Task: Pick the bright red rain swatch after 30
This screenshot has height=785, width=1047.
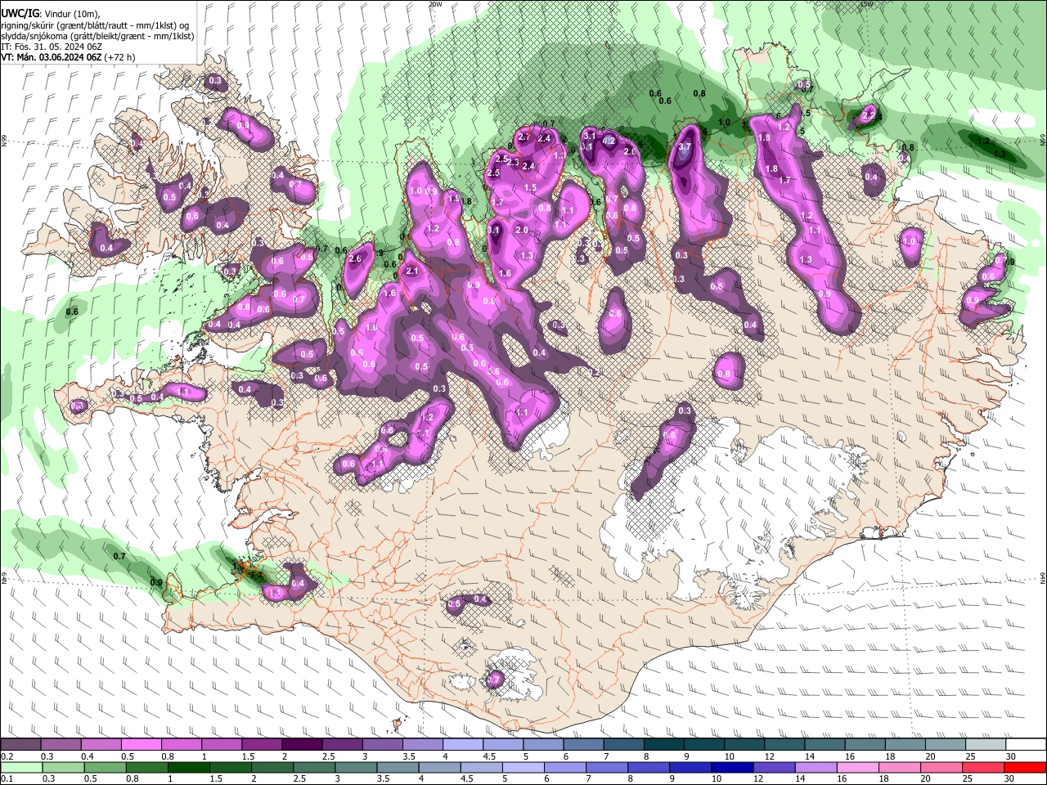Action: tap(1026, 768)
